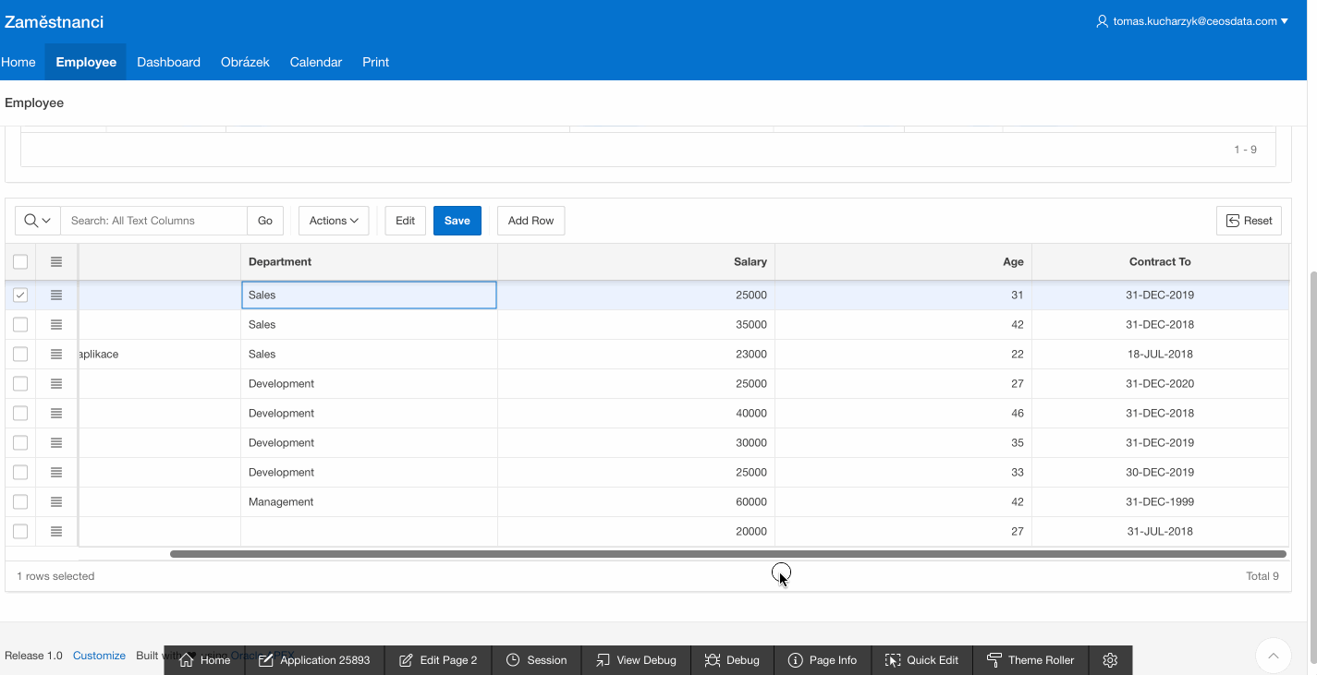The image size is (1317, 675).
Task: Open Page Info in developer toolbar
Action: tap(822, 660)
